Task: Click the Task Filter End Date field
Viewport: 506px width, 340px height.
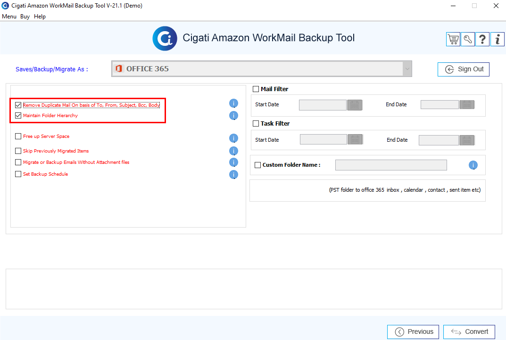Action: (439, 140)
